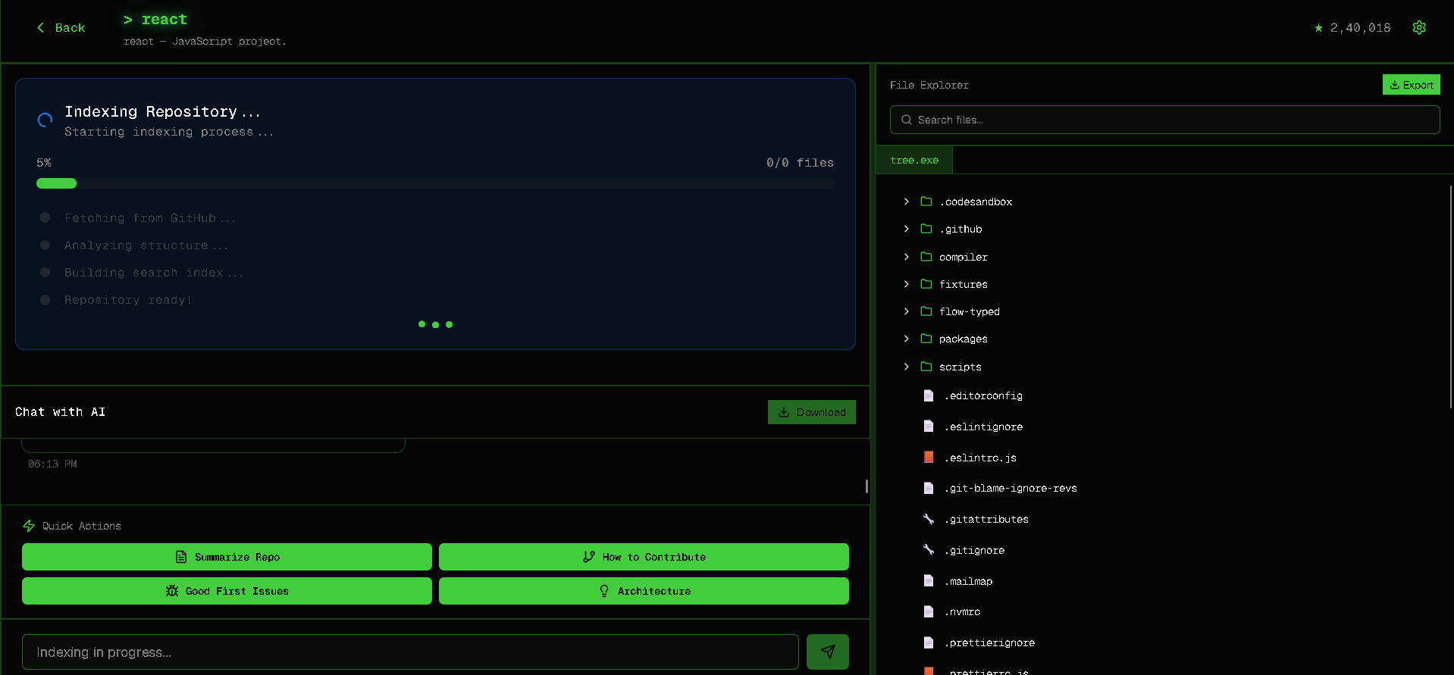Click the 'Repository ready!' step text
The height and width of the screenshot is (675, 1454).
tap(128, 300)
